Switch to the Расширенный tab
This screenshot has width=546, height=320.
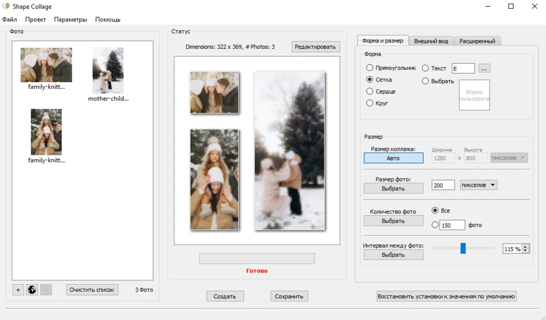click(477, 41)
